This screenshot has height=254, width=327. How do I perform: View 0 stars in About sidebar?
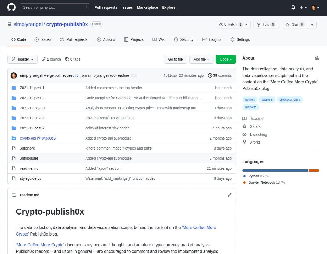coord(252,126)
